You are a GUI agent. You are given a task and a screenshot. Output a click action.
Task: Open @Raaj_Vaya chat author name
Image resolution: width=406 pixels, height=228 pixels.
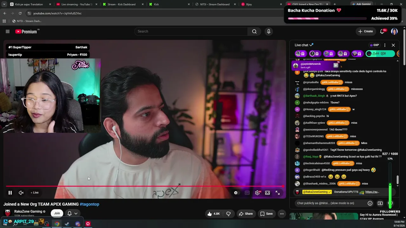311,156
